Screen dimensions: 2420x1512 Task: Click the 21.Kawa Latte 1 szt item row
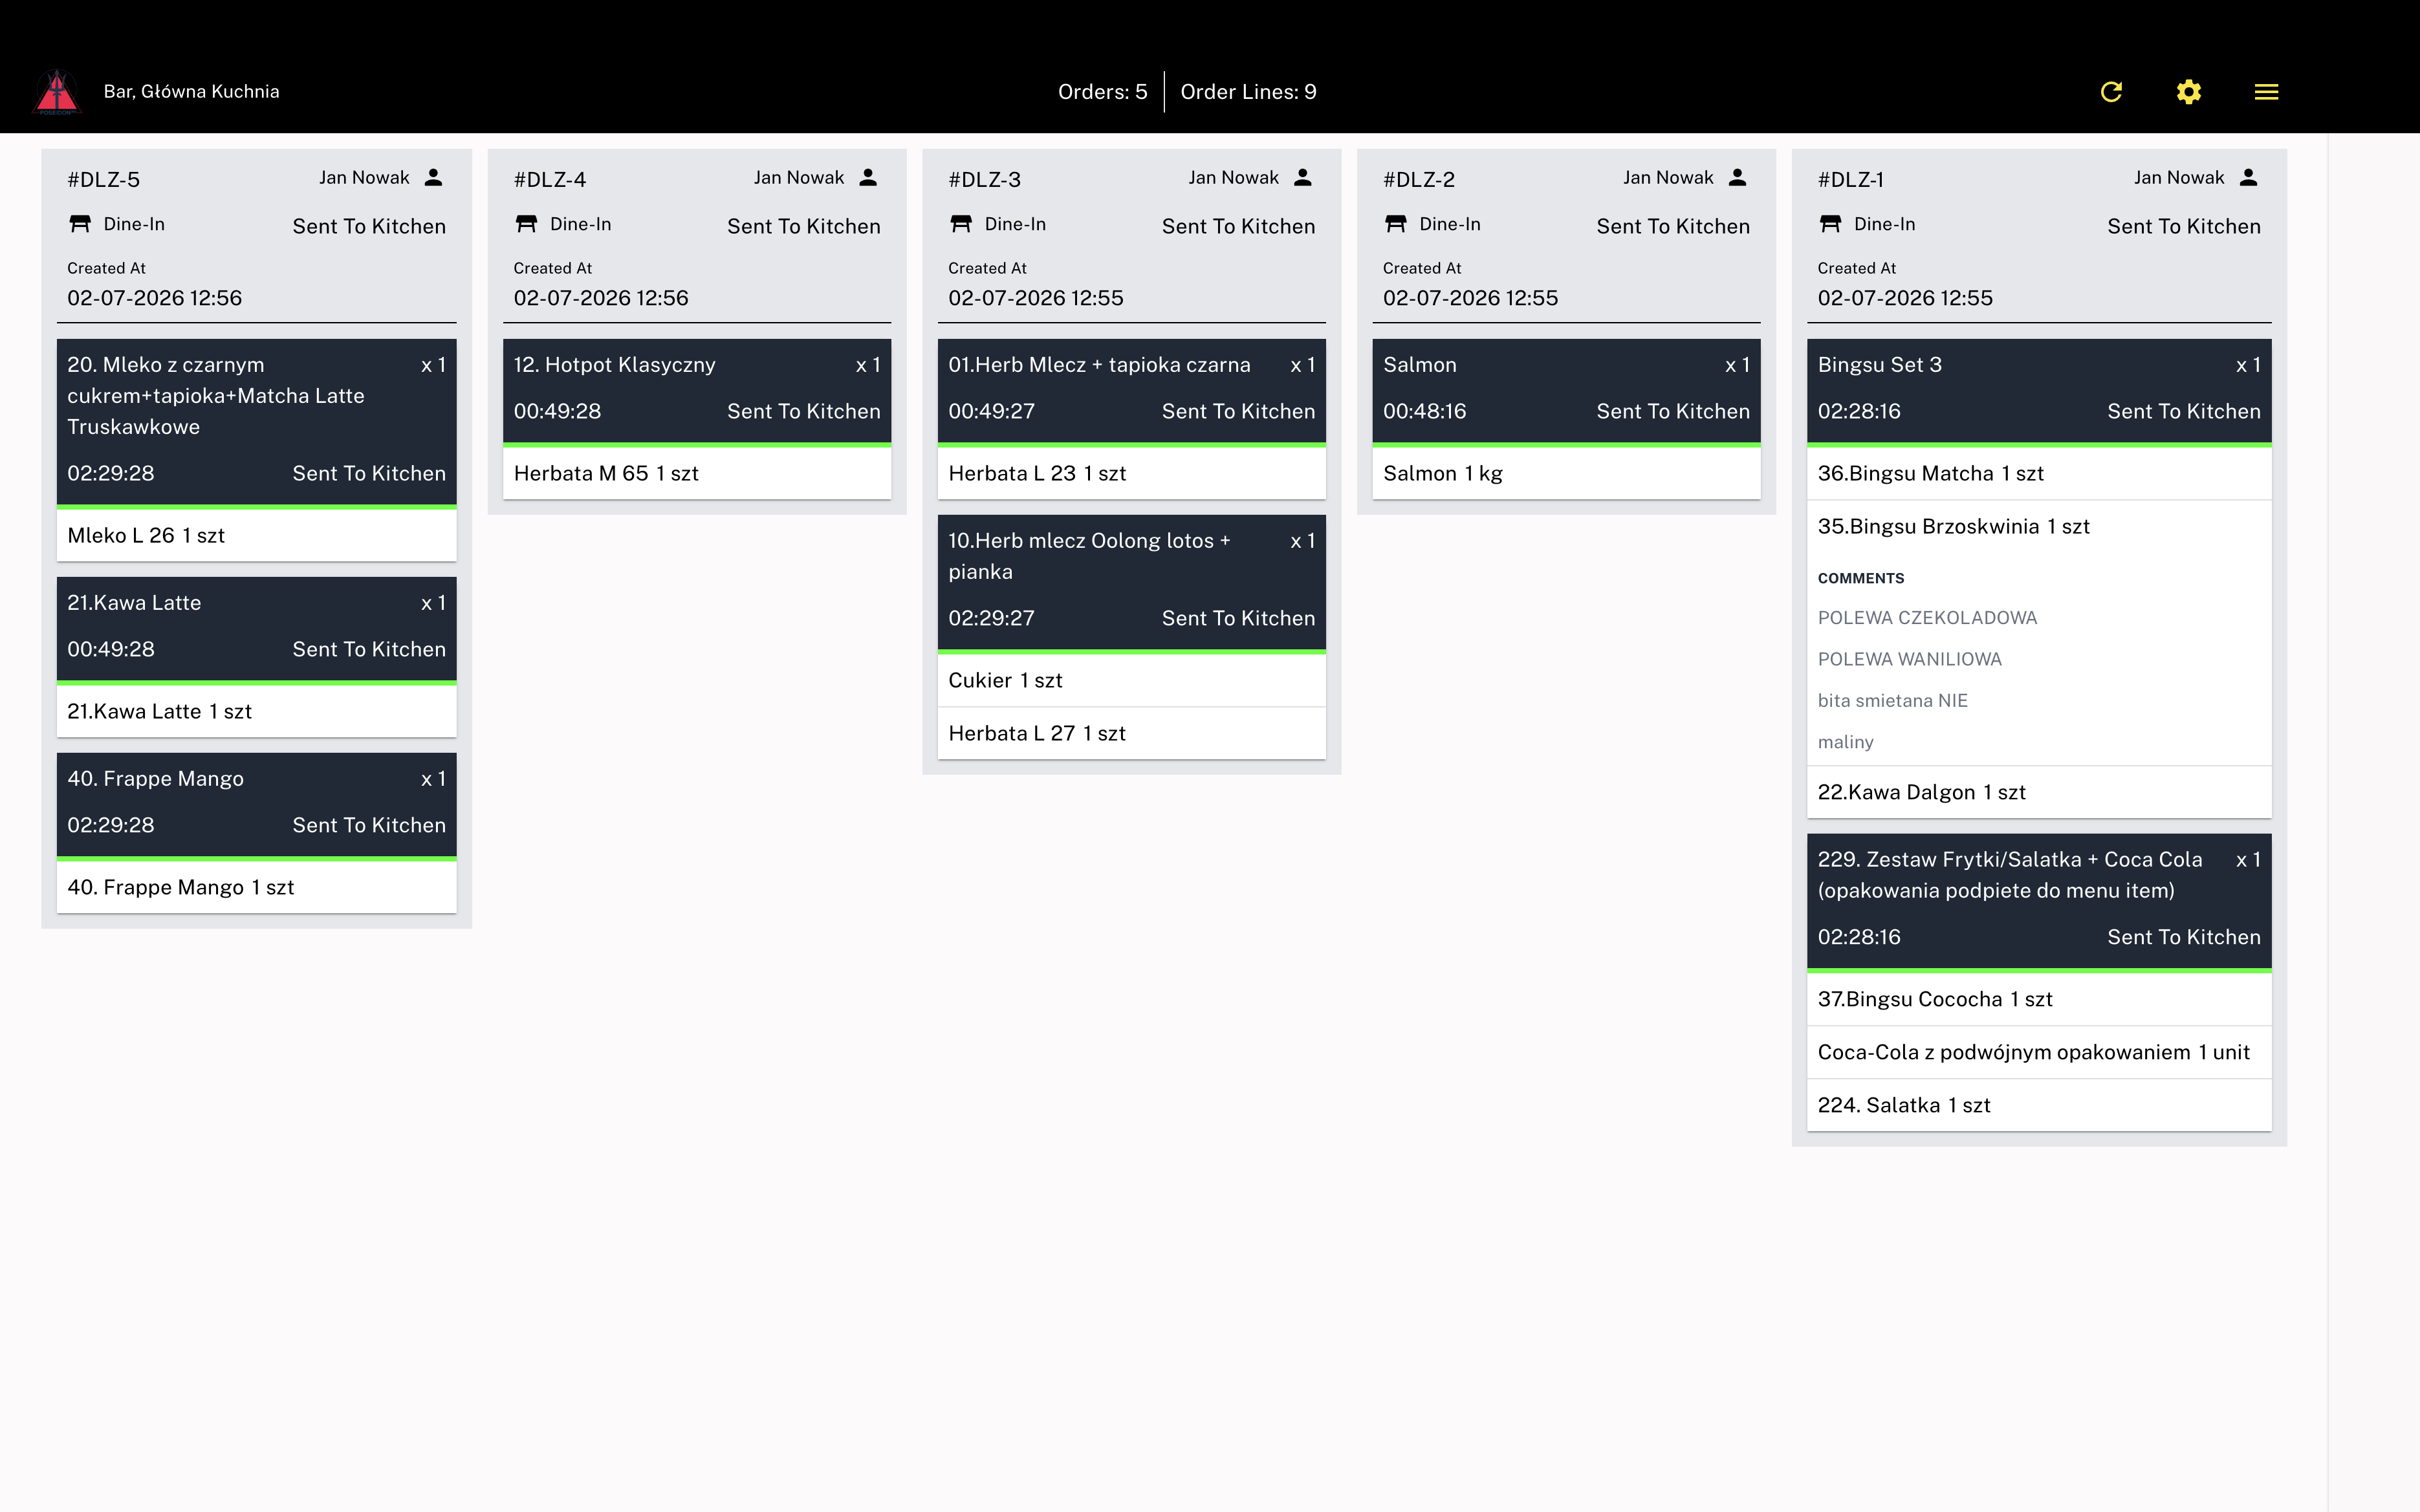pyautogui.click(x=256, y=711)
